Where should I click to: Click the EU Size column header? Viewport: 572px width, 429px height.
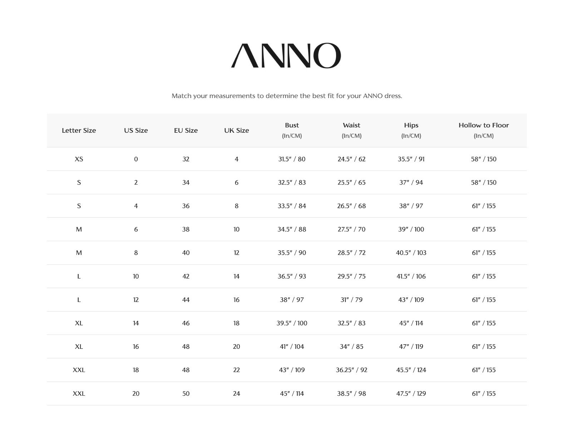point(186,130)
